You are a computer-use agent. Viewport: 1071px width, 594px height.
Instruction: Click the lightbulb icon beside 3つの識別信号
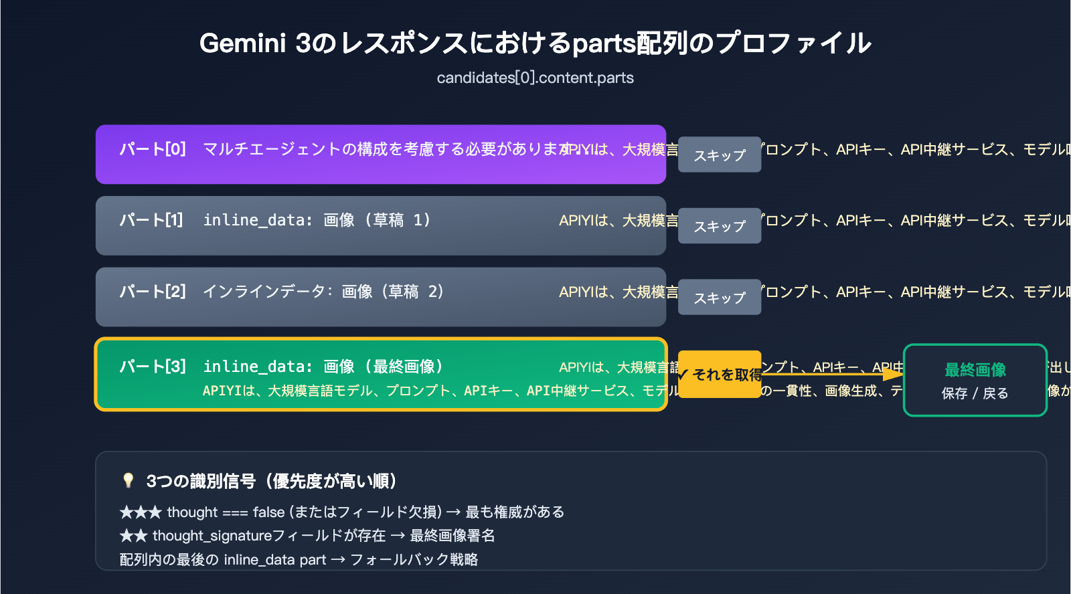click(x=128, y=480)
